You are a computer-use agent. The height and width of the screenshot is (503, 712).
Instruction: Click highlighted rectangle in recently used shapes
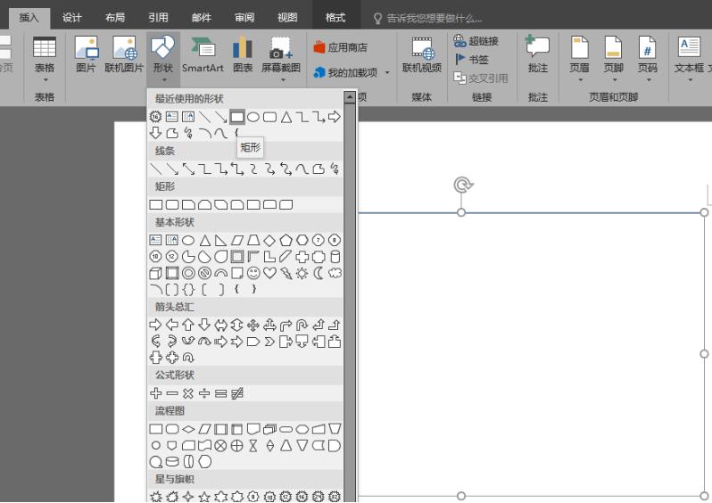click(236, 117)
